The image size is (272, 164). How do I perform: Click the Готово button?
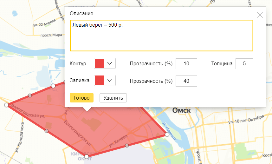pos(81,98)
